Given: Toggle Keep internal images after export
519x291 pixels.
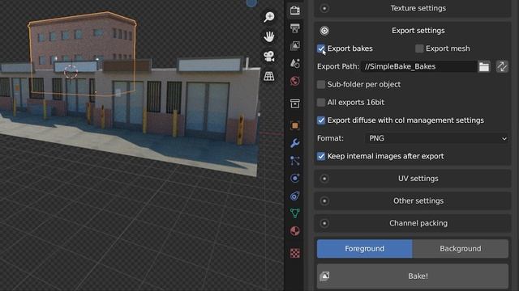Looking at the screenshot, I should 321,156.
